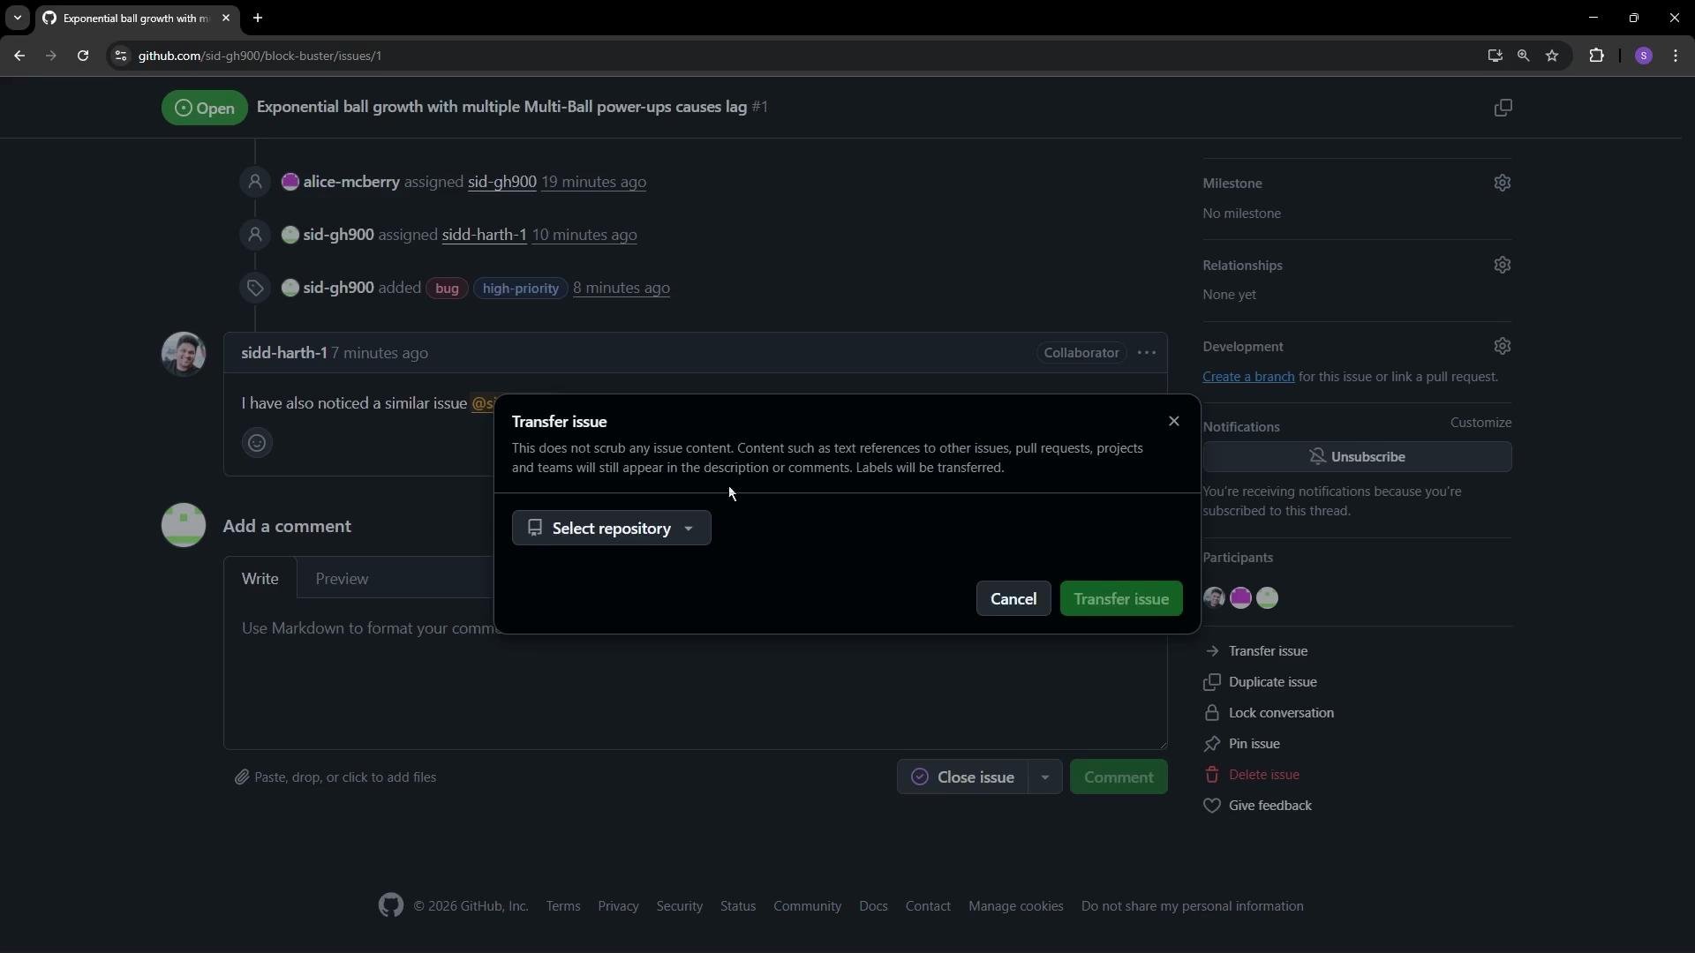Open alice-mcberry profile link
1695x953 pixels.
[x=351, y=182]
